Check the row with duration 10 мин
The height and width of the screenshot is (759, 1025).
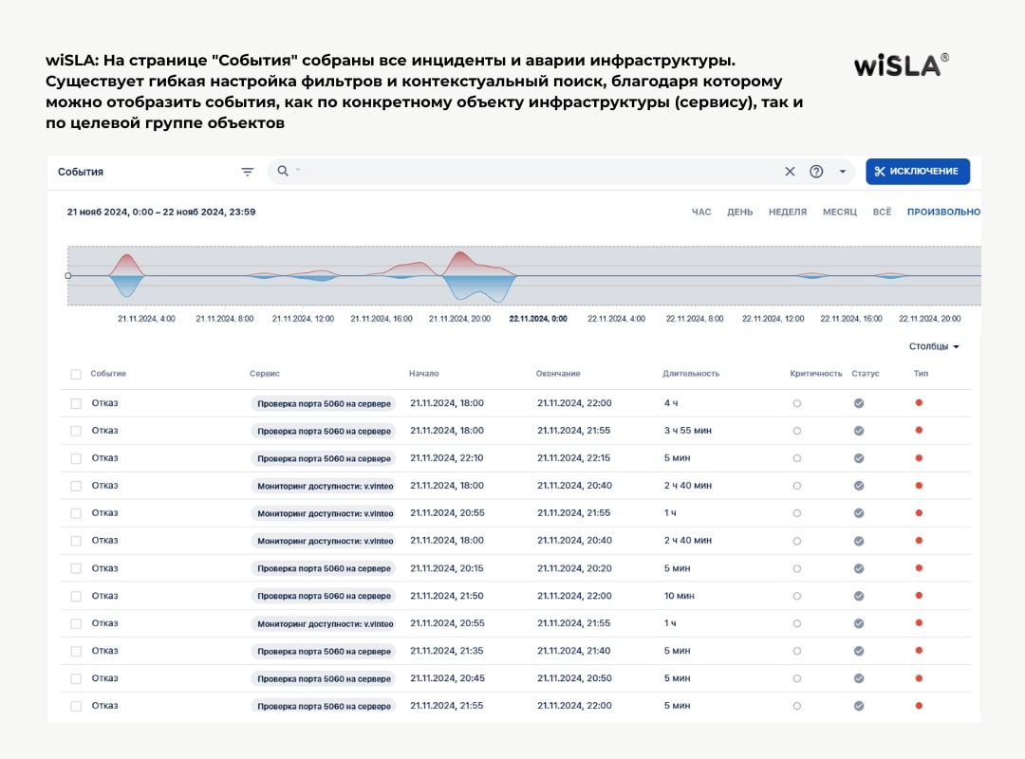point(76,596)
